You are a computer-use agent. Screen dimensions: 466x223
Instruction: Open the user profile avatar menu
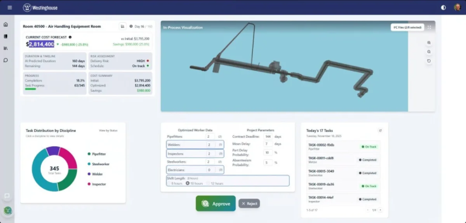(x=457, y=7)
